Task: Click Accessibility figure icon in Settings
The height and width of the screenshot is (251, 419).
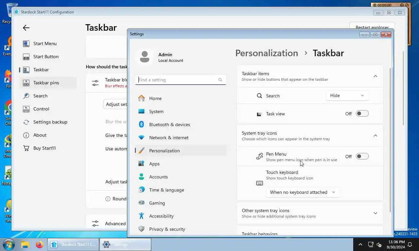Action: (141, 216)
